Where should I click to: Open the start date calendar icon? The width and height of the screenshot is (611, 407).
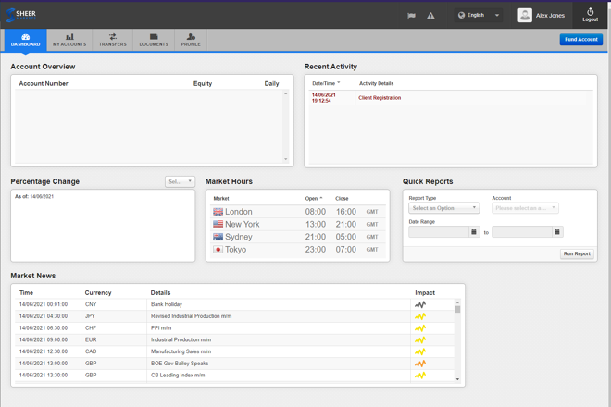(x=474, y=232)
